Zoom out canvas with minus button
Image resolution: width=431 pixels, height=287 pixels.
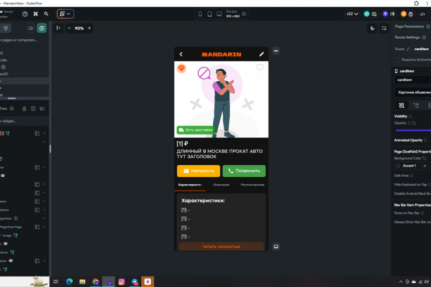pos(69,28)
